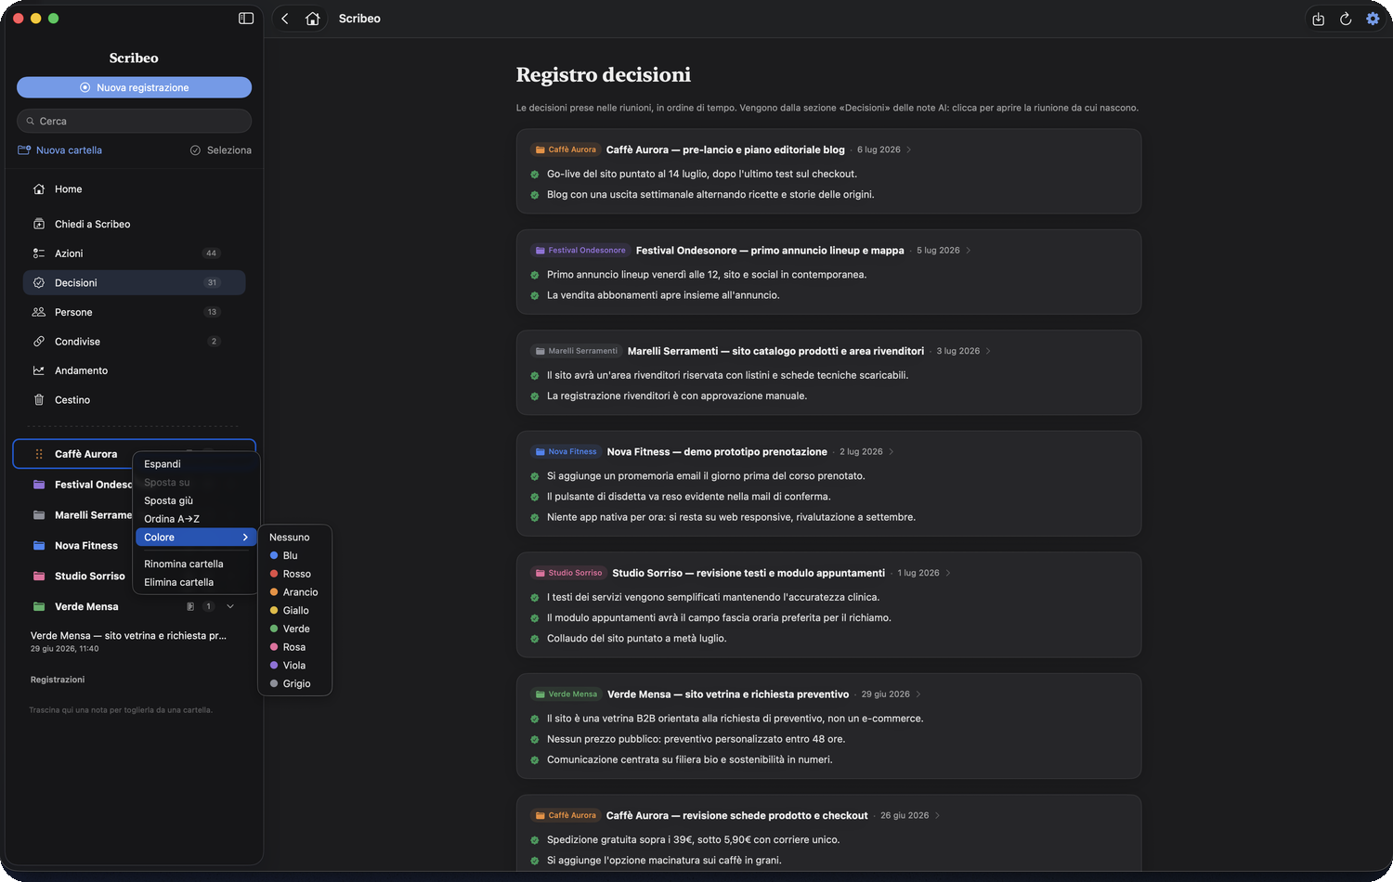Go back with the left arrow
The width and height of the screenshot is (1393, 882).
(285, 19)
